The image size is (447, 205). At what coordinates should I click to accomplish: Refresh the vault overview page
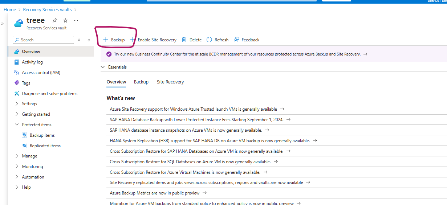(218, 40)
